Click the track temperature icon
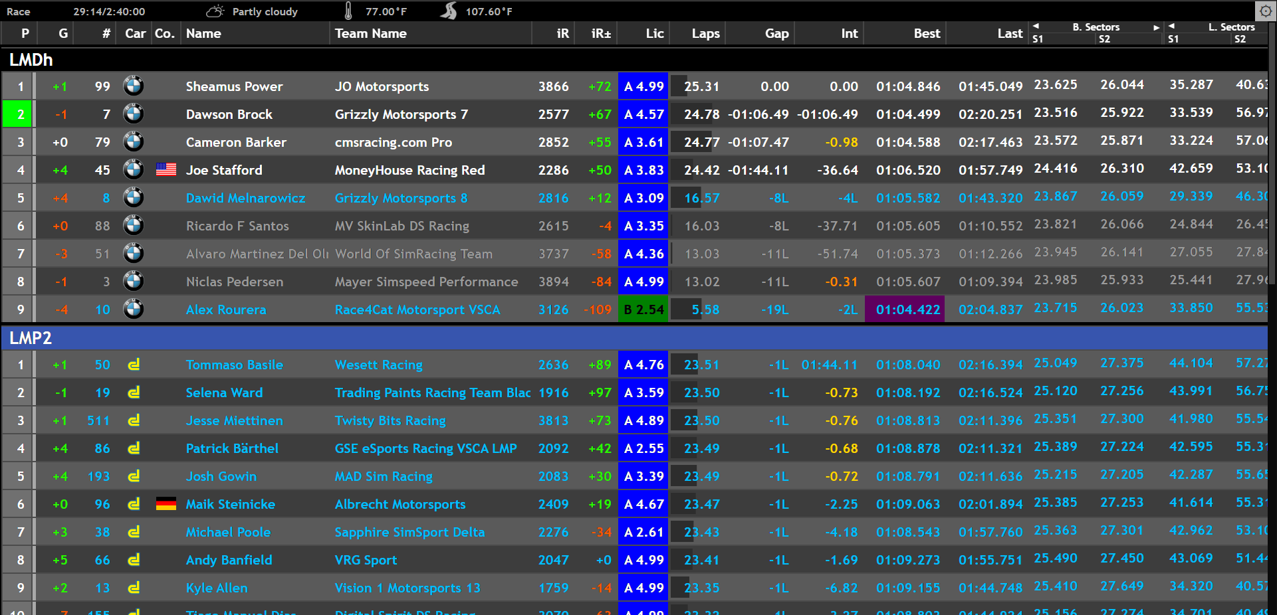 tap(449, 11)
